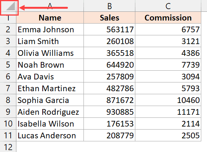Viewport: 207px width, 152px height.
Task: Click the Name header cell
Action: pos(50,17)
